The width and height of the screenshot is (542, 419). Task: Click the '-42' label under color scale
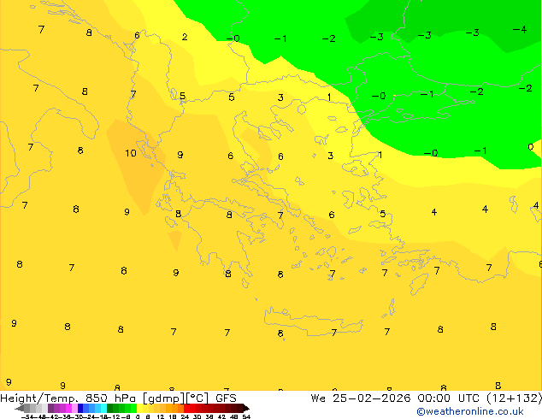click(52, 417)
